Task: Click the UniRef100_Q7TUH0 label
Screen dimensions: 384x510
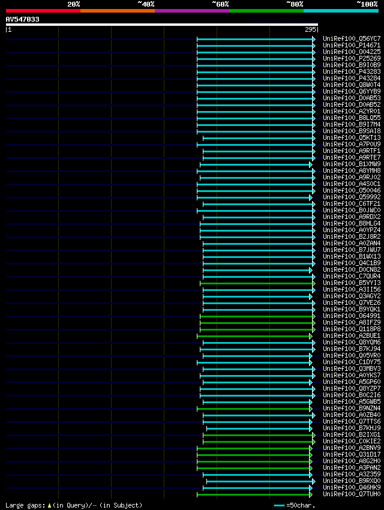Action: (352, 494)
